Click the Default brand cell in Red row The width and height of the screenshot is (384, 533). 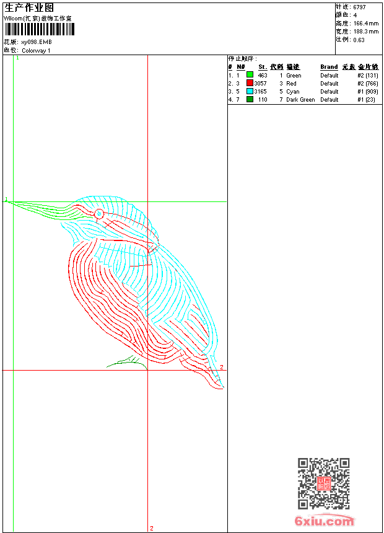tap(329, 83)
